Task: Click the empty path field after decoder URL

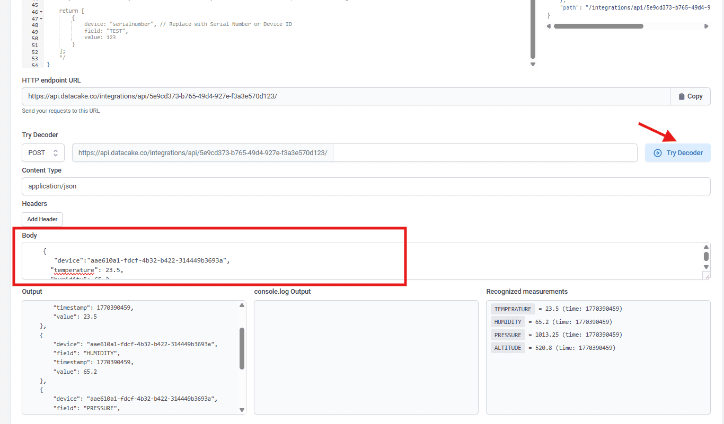Action: coord(484,153)
